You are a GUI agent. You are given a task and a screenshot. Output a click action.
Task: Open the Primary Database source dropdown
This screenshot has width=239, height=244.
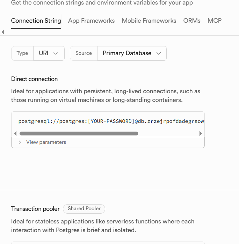[x=131, y=53]
